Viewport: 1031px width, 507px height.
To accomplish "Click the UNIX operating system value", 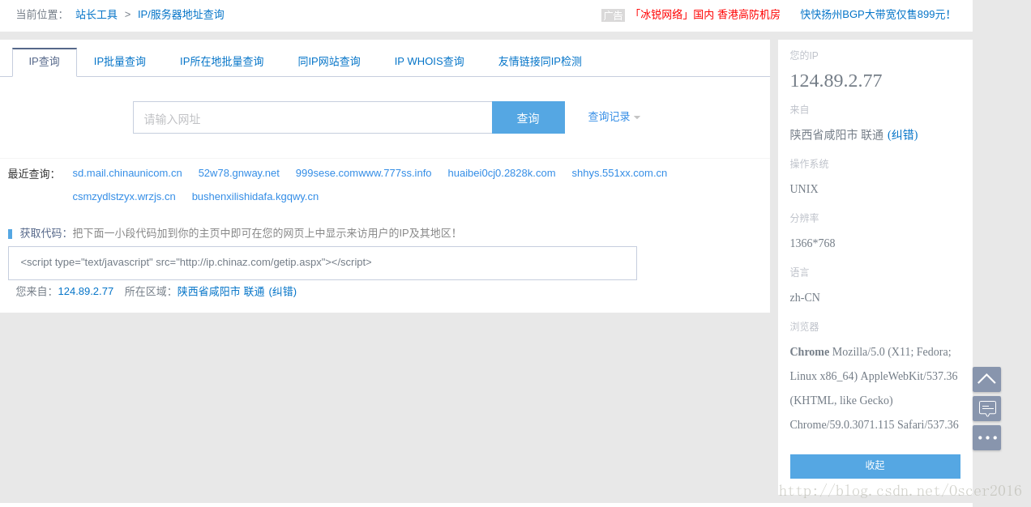I will [x=804, y=190].
